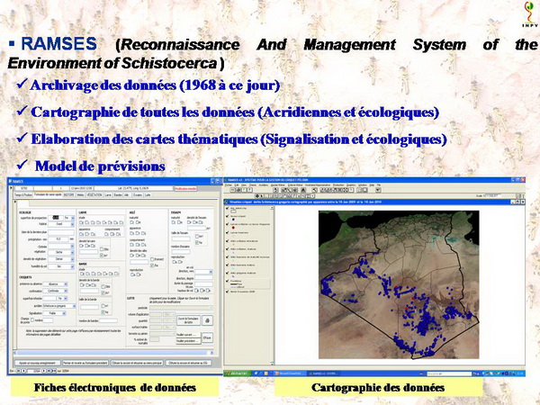Click Clôturer la session et retourner au menu principal

[137, 363]
